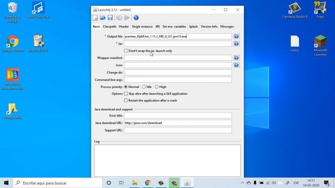Switch to the JRE tab
This screenshot has width=335, height=188.
point(158,27)
